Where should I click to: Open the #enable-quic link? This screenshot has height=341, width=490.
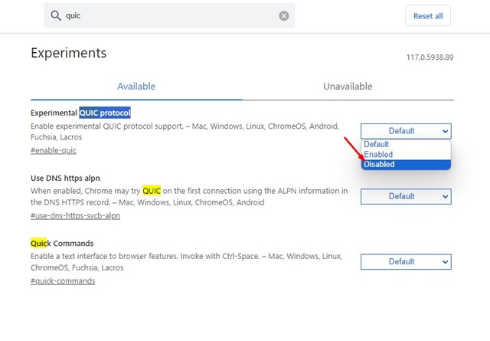click(x=54, y=150)
